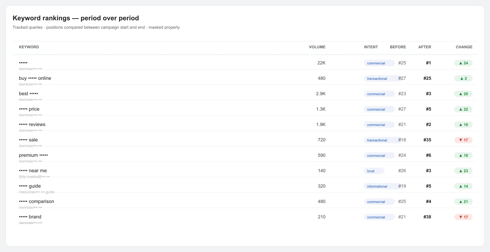Click the local intent badge

click(374, 171)
